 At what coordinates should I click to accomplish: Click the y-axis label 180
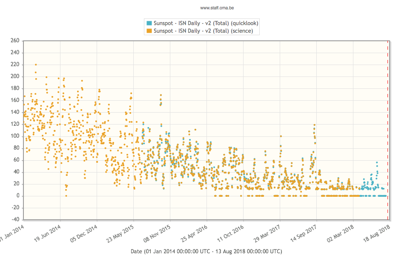tap(15, 88)
